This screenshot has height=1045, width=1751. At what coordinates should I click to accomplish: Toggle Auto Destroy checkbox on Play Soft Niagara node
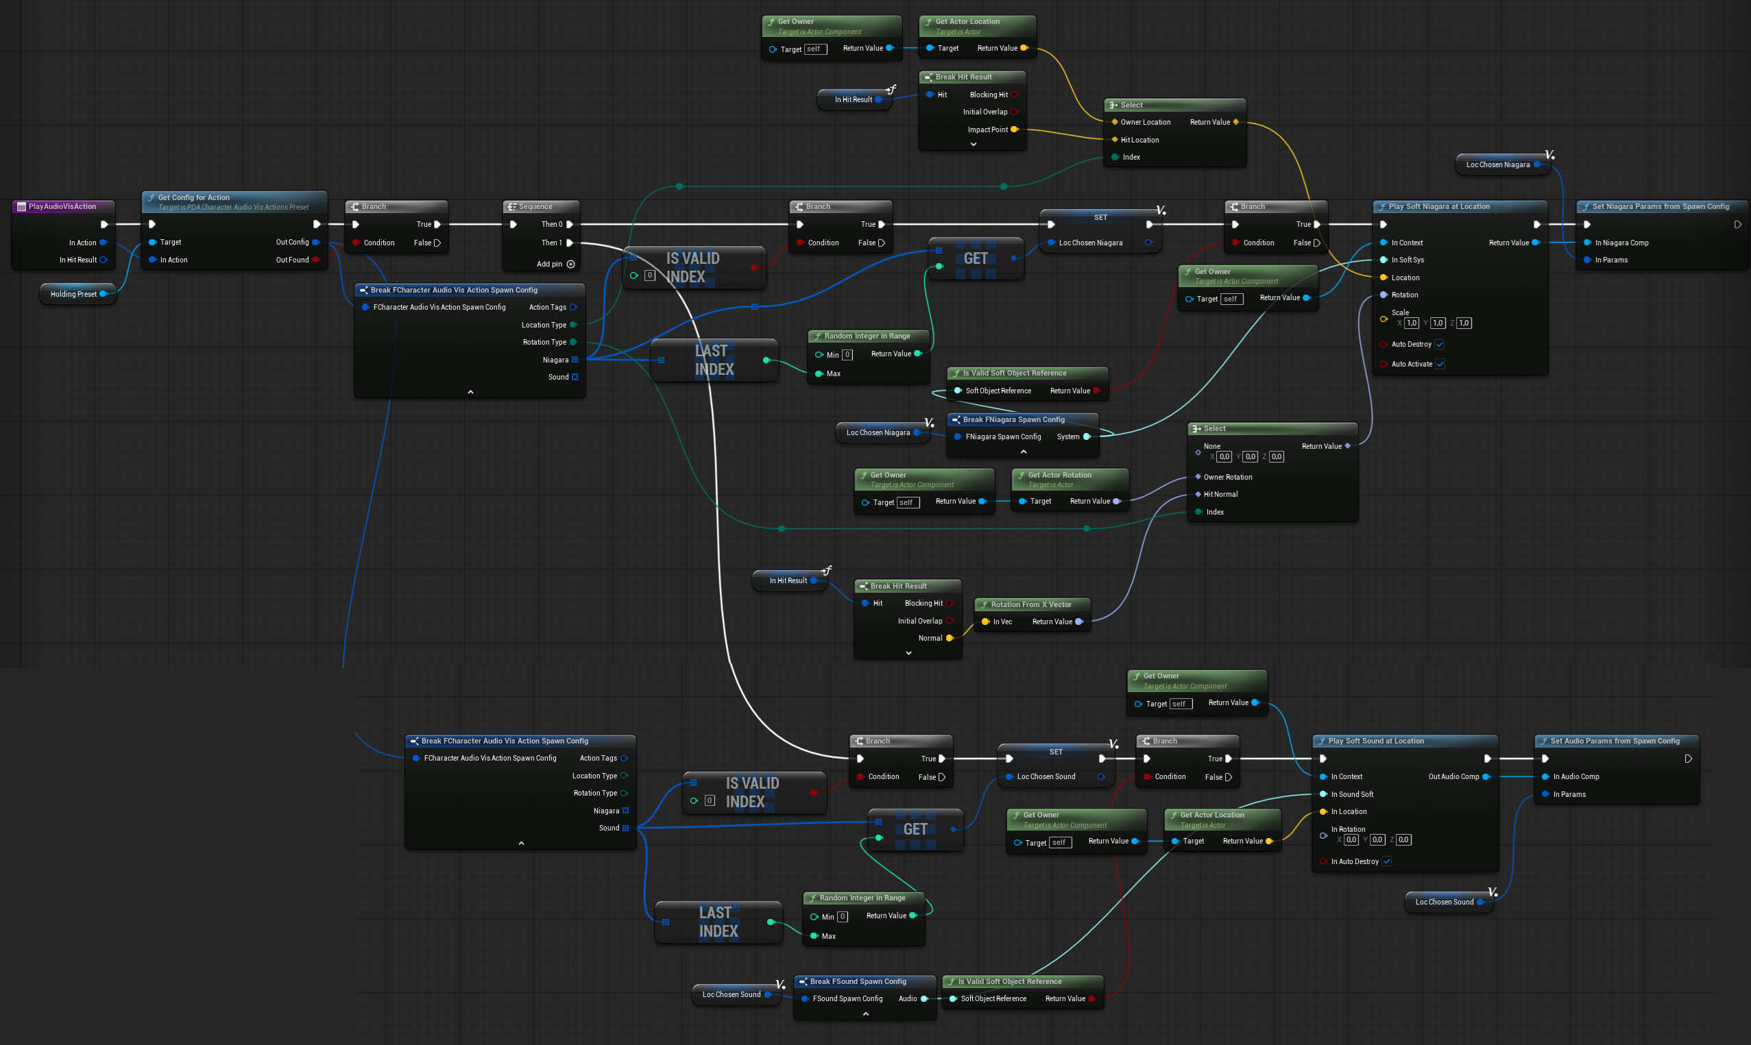pyautogui.click(x=1440, y=345)
